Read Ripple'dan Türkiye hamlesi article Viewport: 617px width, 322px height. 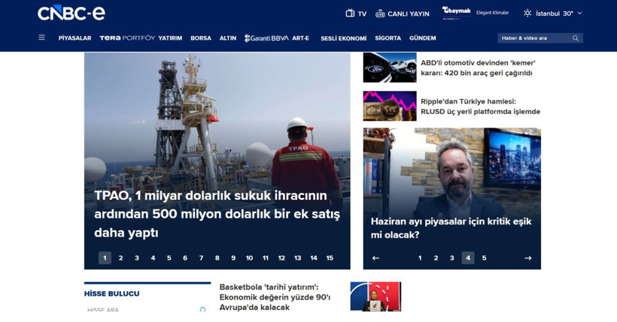click(x=481, y=107)
